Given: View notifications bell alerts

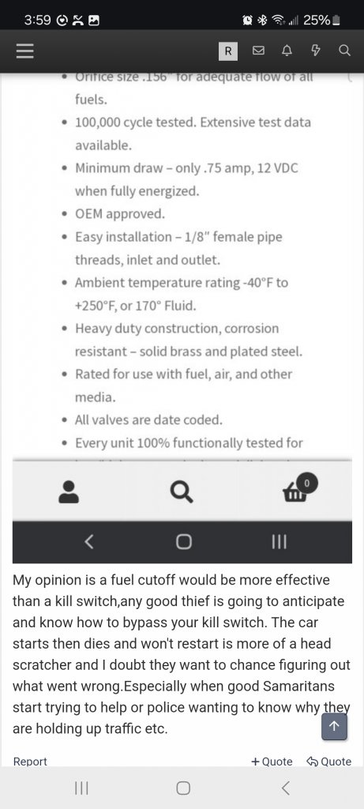Looking at the screenshot, I should tap(287, 51).
